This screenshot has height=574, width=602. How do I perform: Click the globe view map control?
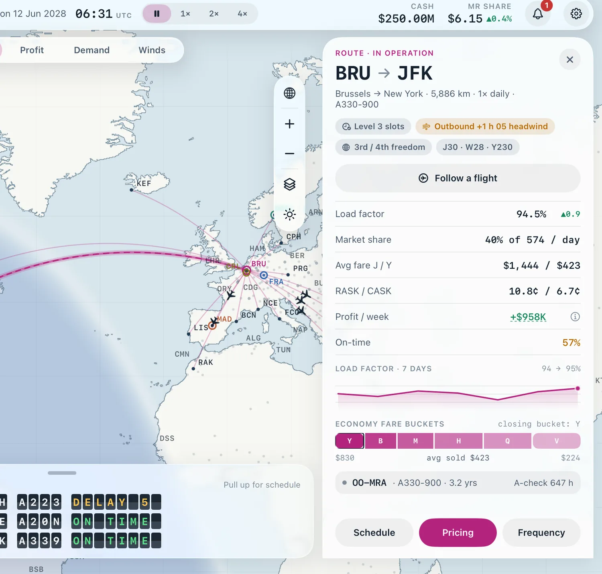(x=289, y=93)
